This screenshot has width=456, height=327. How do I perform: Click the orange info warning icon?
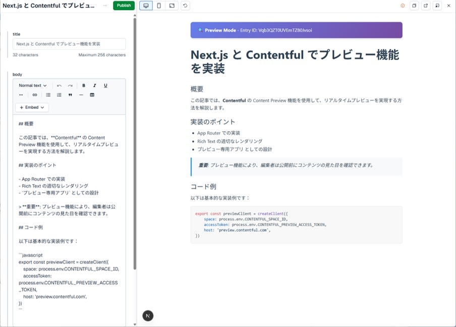[403, 6]
